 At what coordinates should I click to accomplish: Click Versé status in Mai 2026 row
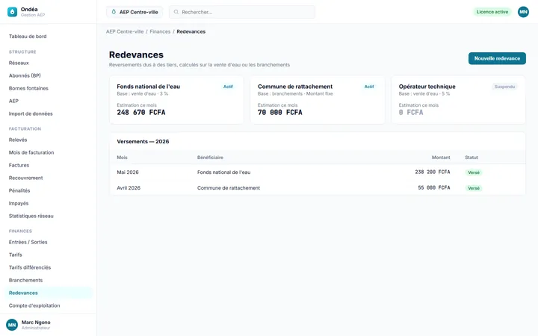pyautogui.click(x=474, y=172)
